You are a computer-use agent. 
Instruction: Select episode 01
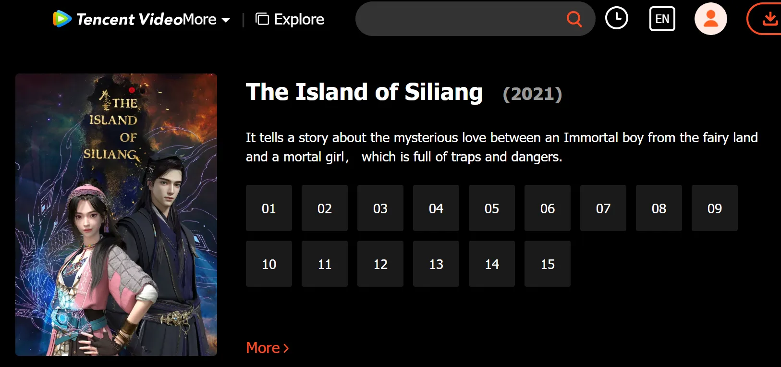269,208
